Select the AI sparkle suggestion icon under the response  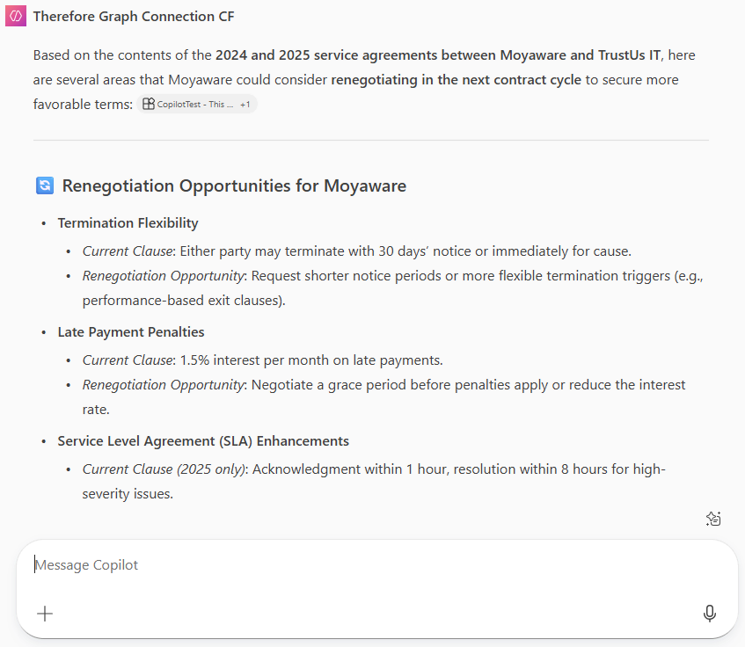pos(713,519)
